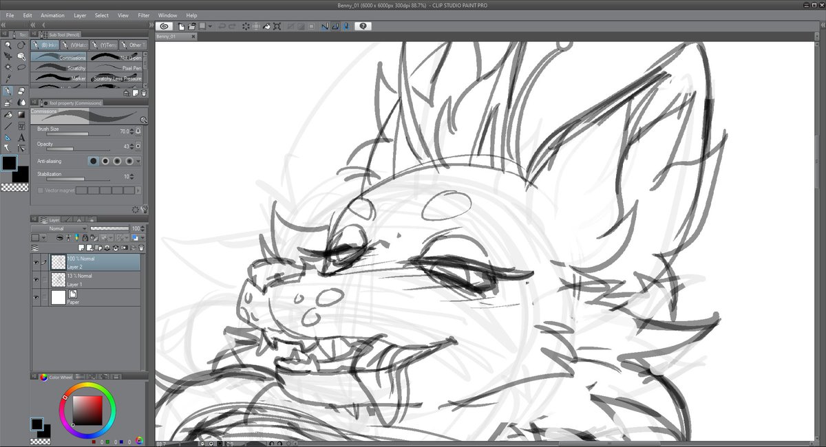This screenshot has width=826, height=447.
Task: Select the Blend water drop tool
Action: click(21, 102)
